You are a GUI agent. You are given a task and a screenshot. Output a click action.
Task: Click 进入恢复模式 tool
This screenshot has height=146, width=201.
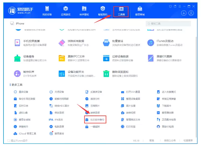[x=166, y=92]
